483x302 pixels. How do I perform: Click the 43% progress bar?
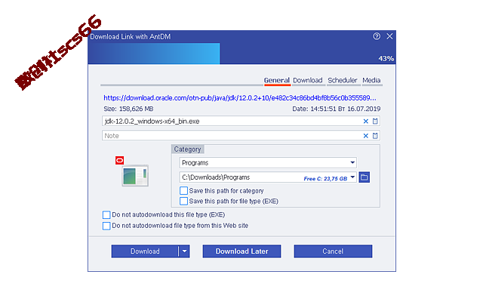point(241,54)
